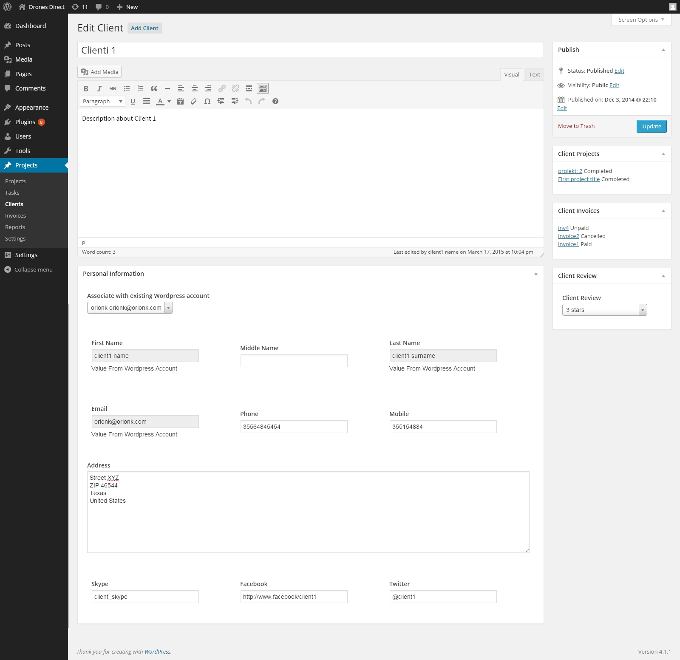
Task: Insert or edit link icon
Action: (x=222, y=88)
